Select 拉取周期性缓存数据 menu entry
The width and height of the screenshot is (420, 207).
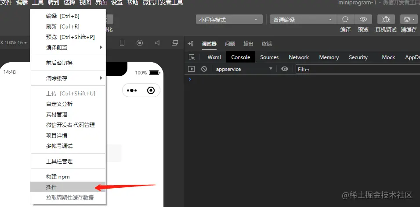coord(68,198)
